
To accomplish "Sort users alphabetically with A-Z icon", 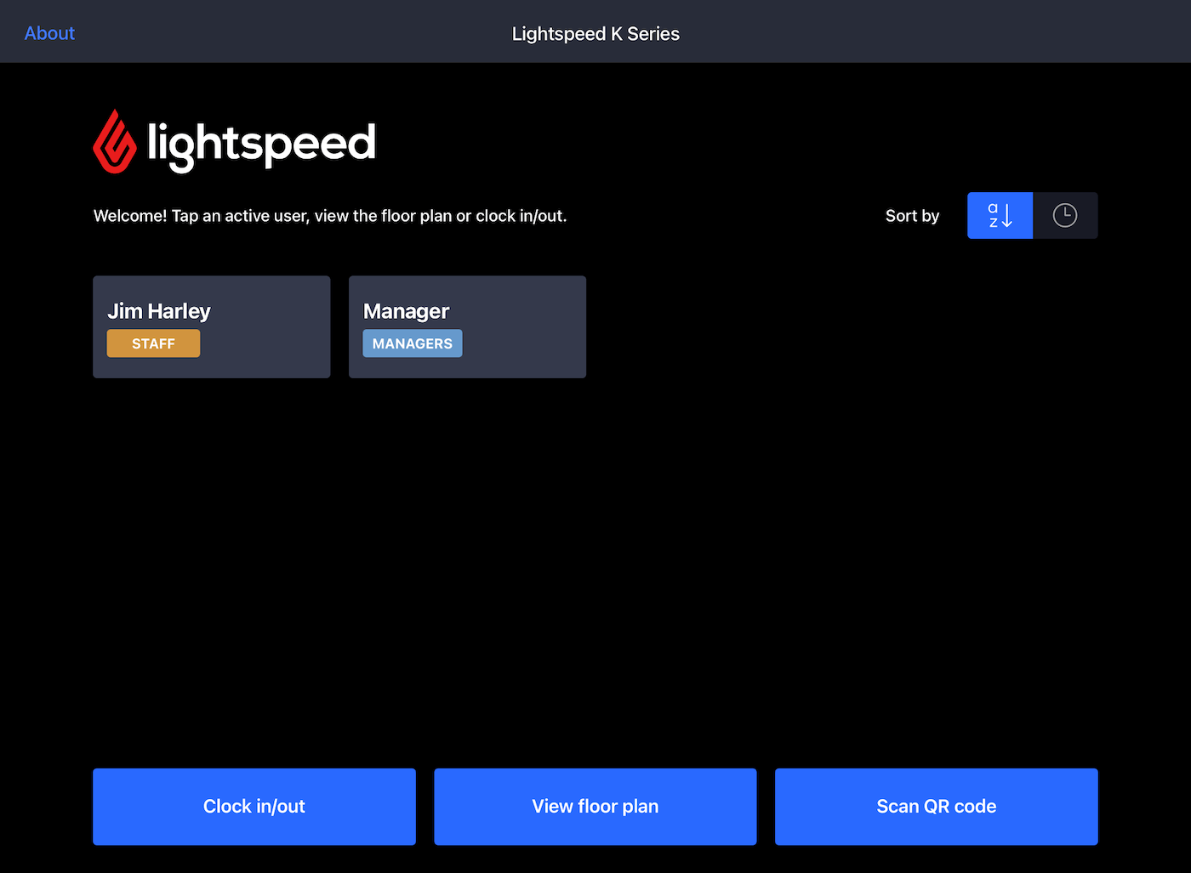I will point(999,215).
